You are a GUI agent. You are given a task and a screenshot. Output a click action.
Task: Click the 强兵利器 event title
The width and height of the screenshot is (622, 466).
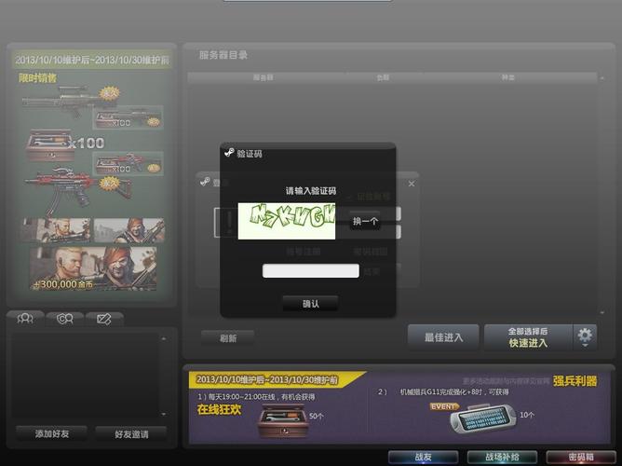coord(575,381)
